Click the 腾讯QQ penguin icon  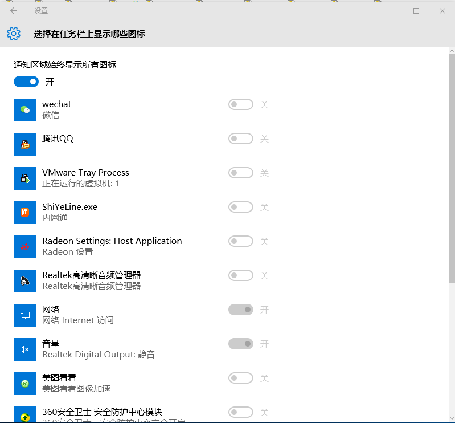tap(25, 144)
